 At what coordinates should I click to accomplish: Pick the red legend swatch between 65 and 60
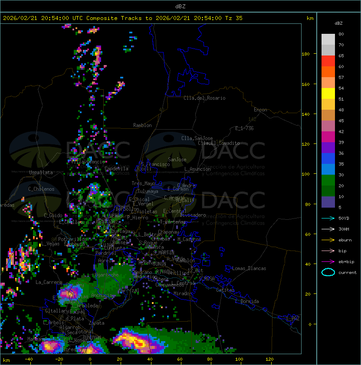(328, 61)
